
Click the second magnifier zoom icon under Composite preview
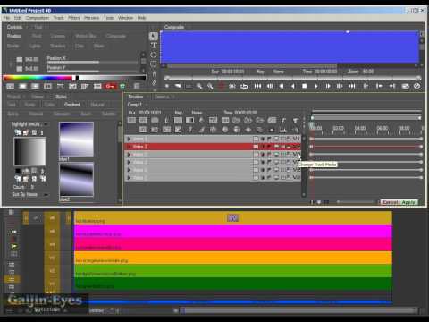point(210,86)
